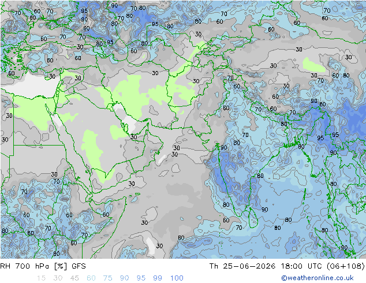366x283 pixels.
Task: Select legend value 75
Action: (x=107, y=278)
